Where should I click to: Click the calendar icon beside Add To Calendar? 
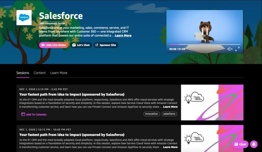pyautogui.click(x=23, y=114)
